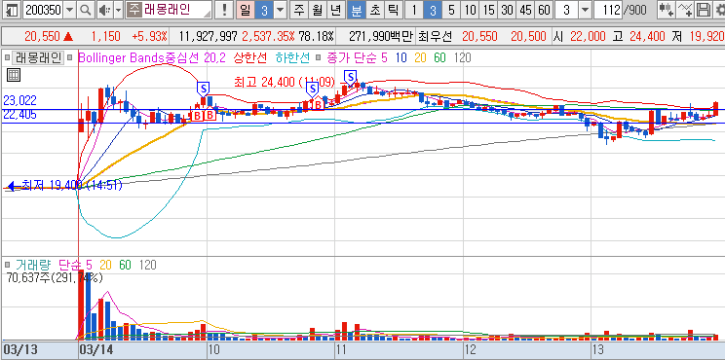Click the grid table icon below the 래몽래인 label
The image size is (725, 360).
(14, 75)
